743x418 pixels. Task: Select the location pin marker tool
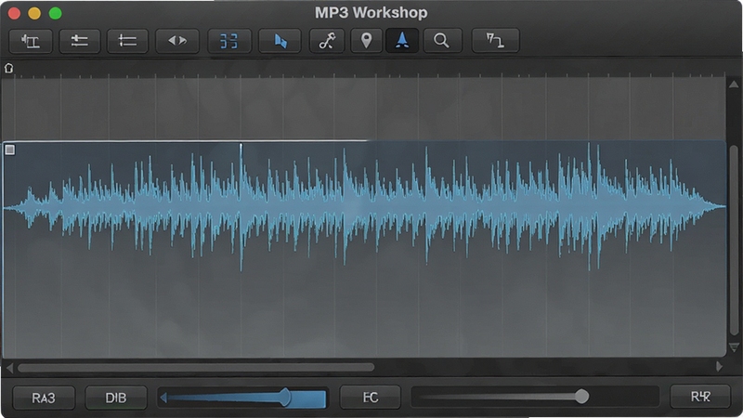click(x=366, y=41)
